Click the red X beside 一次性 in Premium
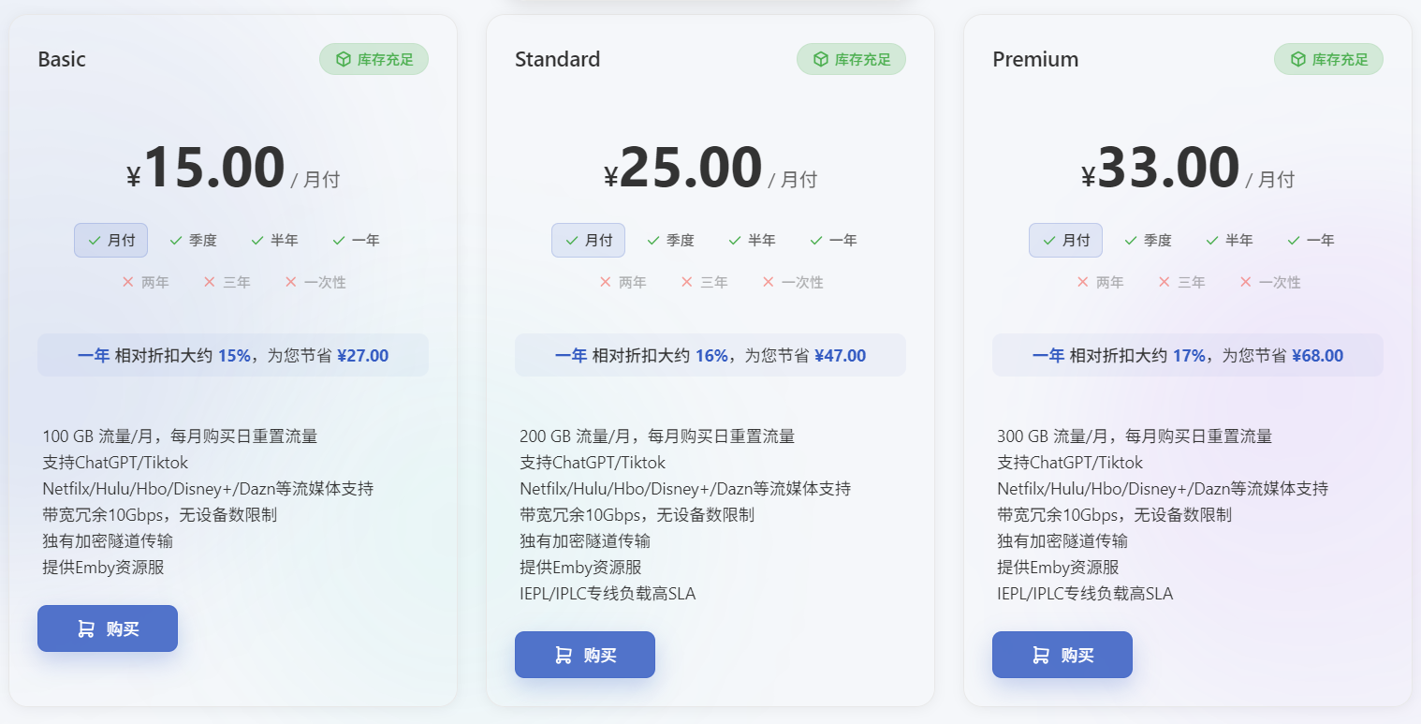 pos(1246,282)
